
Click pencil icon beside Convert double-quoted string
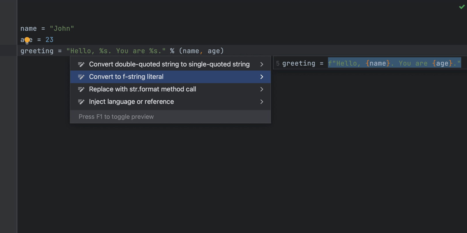tap(81, 64)
